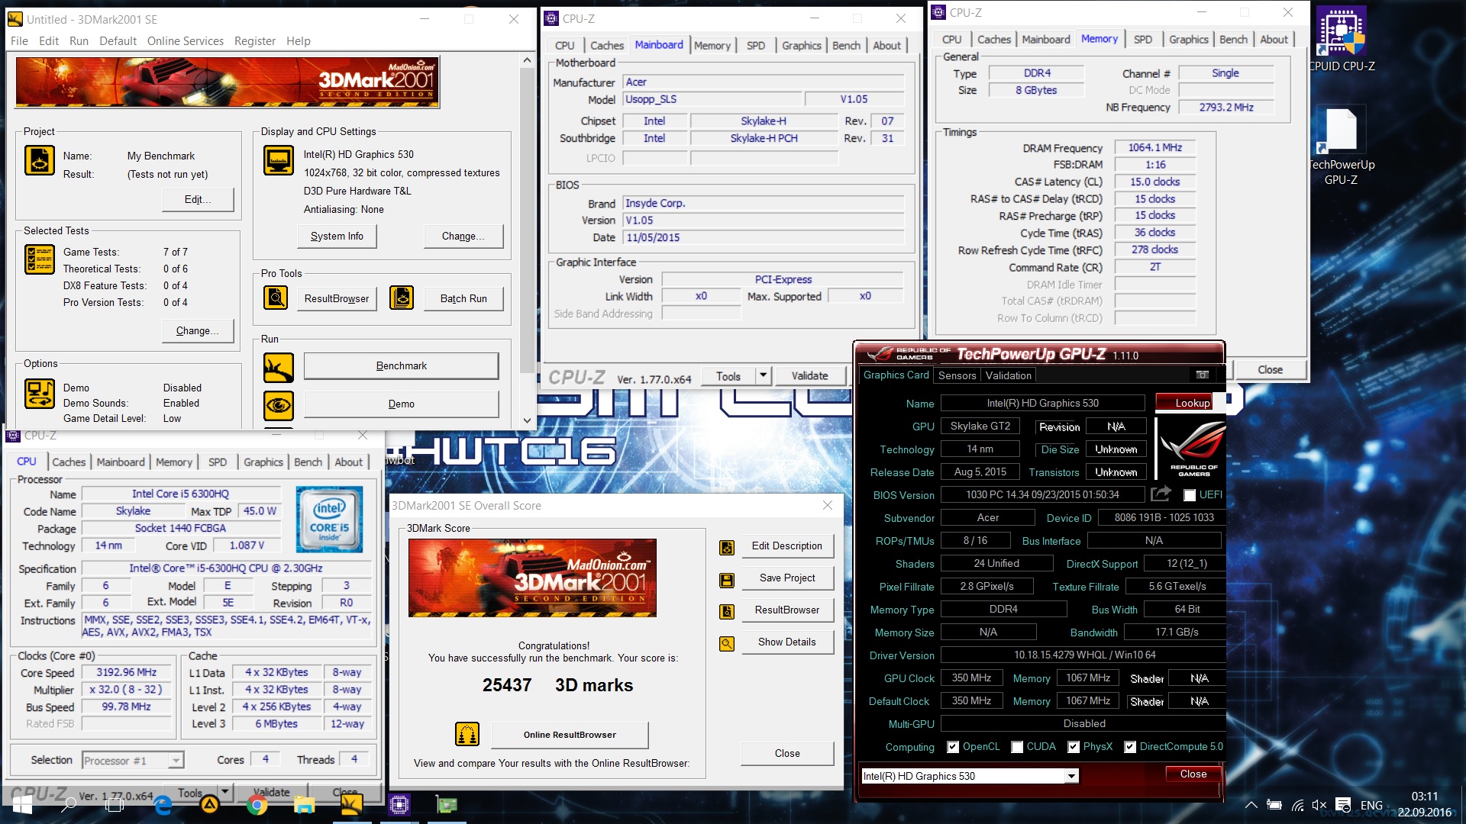The image size is (1466, 824).
Task: Click the BIOS Version field in GPU-Z
Action: coord(1042,495)
